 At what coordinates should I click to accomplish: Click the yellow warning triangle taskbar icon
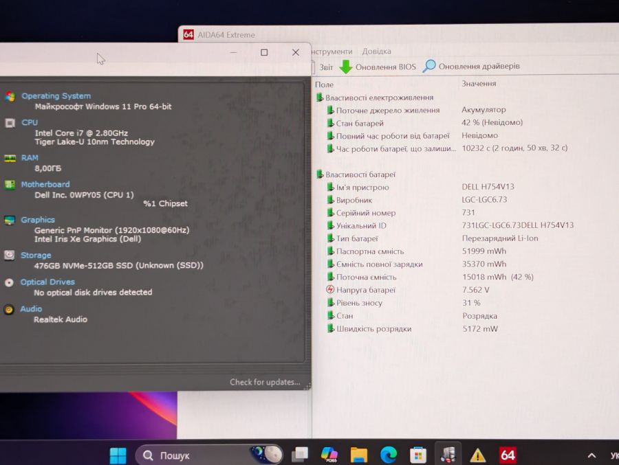point(478,455)
